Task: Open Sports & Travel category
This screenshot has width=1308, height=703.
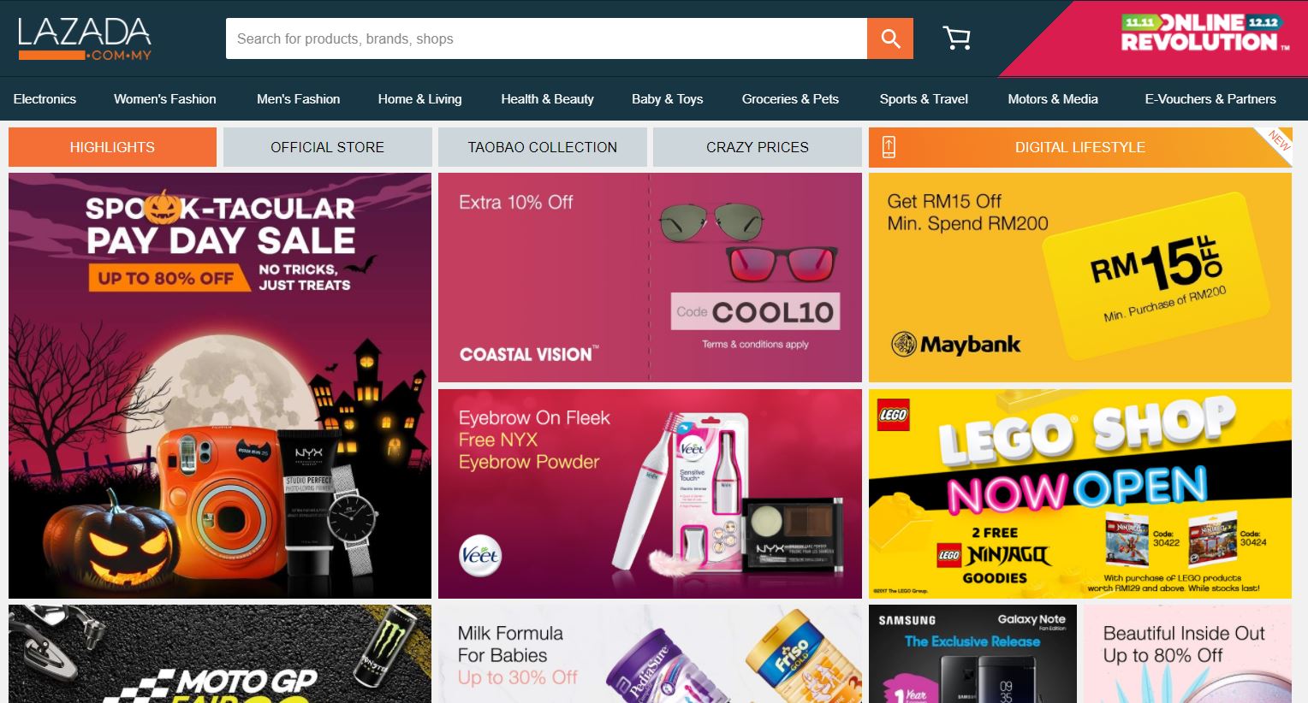Action: tap(924, 99)
